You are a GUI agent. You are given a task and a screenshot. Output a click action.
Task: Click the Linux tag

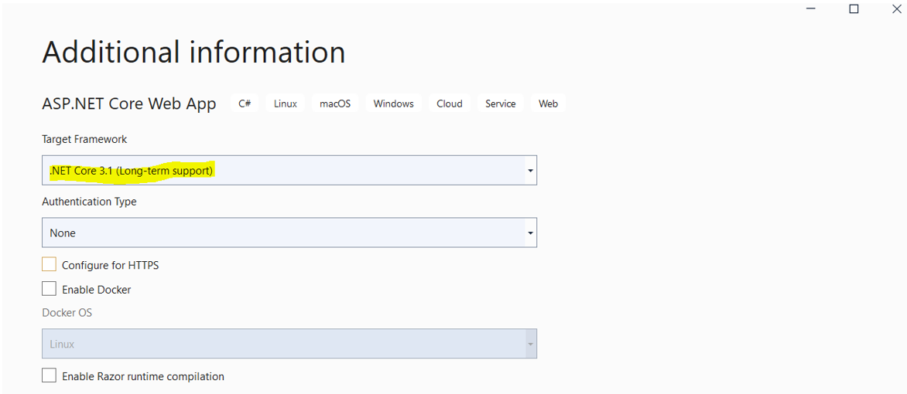click(285, 104)
